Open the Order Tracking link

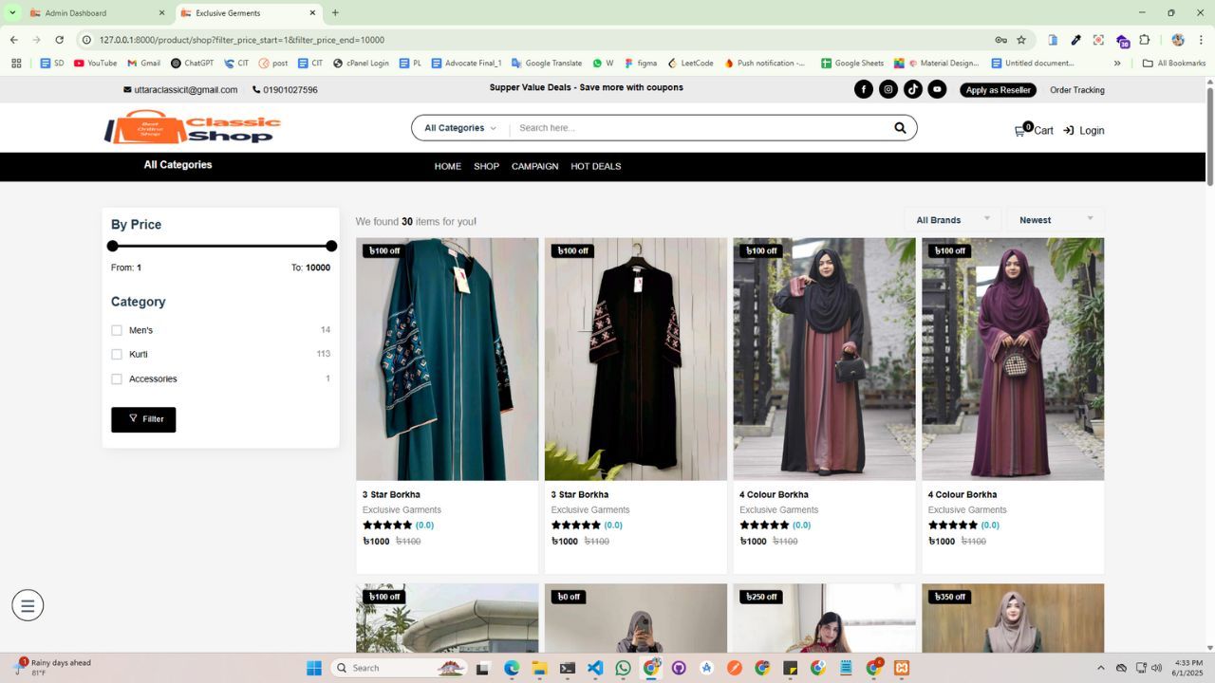point(1077,90)
